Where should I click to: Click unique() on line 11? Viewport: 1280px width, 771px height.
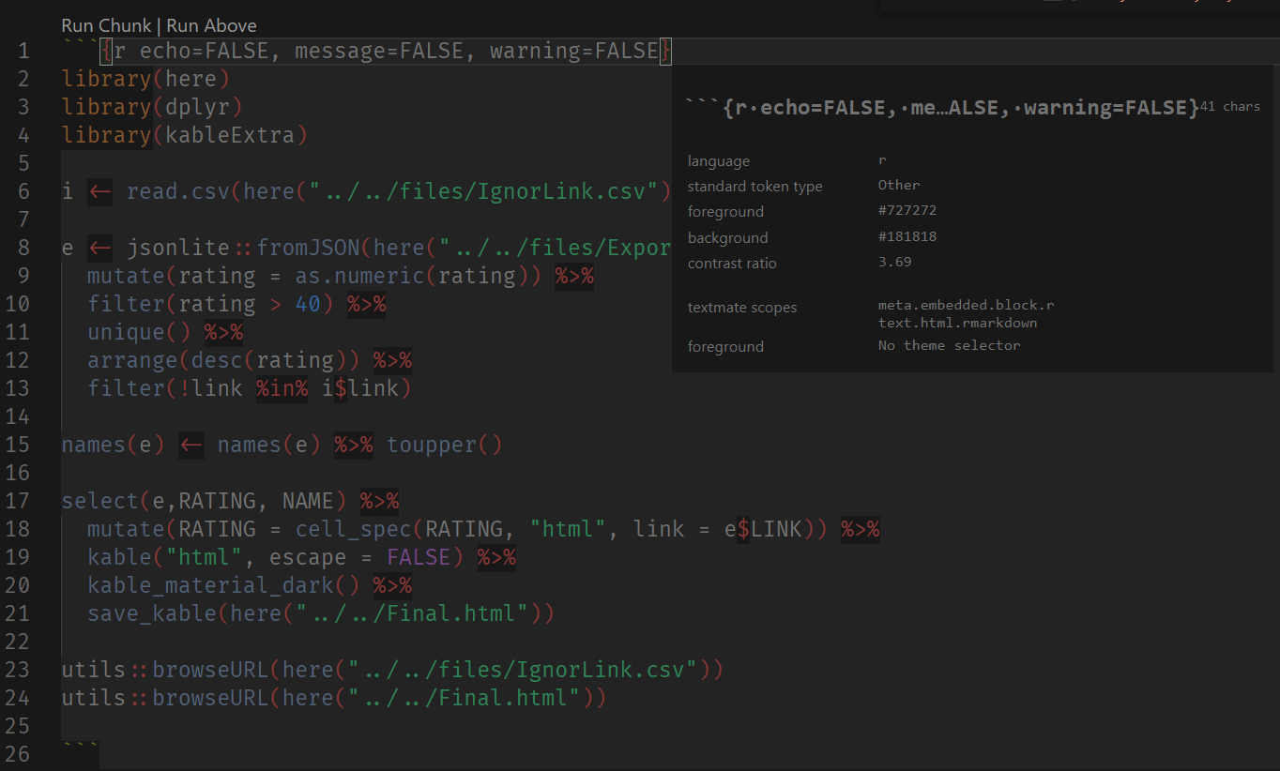[x=139, y=332]
